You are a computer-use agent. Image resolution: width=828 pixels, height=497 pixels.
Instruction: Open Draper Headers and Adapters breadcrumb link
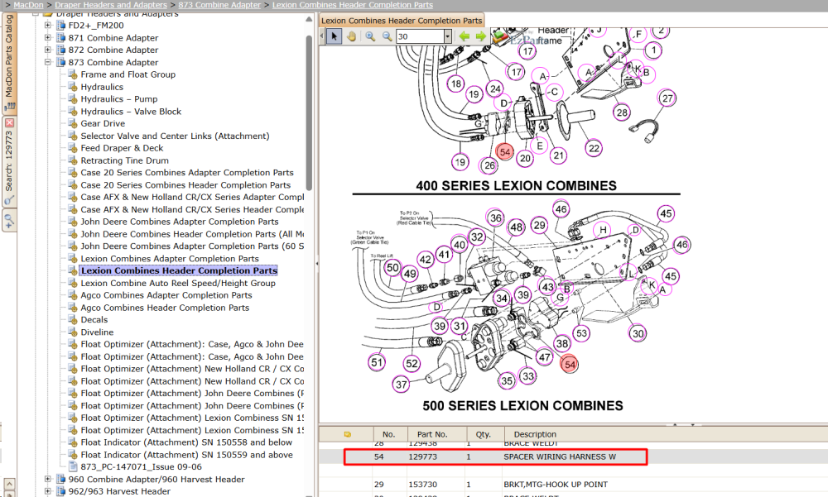point(111,5)
